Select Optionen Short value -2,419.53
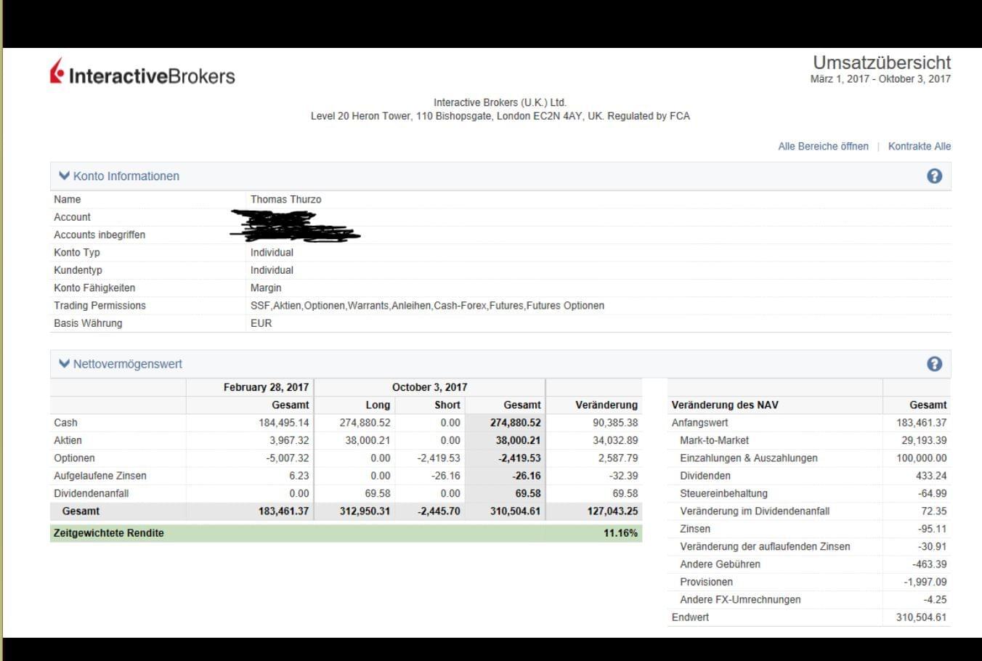 coord(438,458)
